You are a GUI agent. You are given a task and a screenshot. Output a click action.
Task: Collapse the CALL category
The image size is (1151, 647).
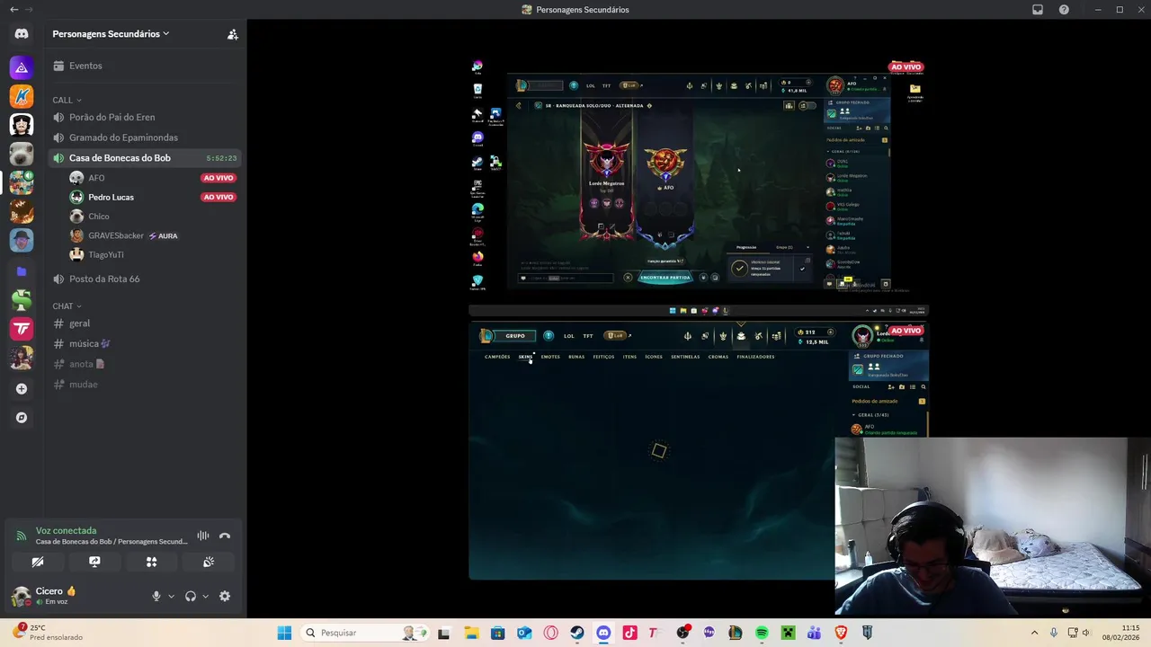click(67, 100)
